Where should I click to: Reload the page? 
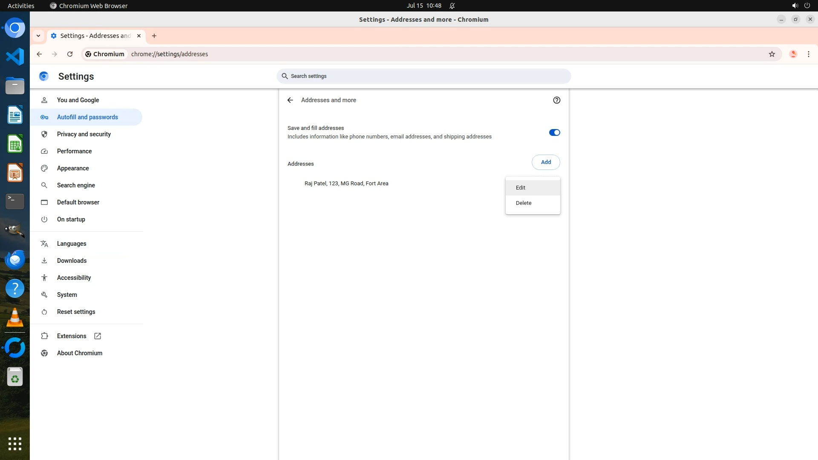click(x=70, y=54)
